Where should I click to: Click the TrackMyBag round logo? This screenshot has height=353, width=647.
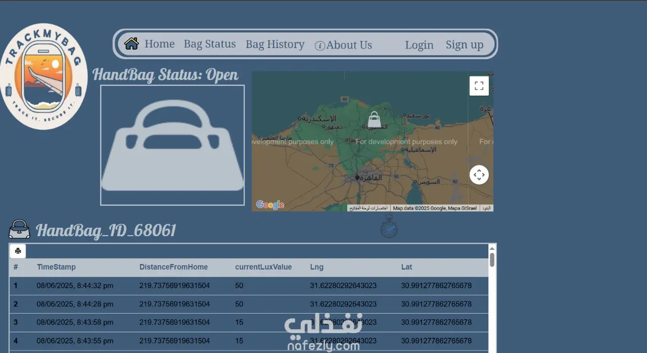coord(43,76)
